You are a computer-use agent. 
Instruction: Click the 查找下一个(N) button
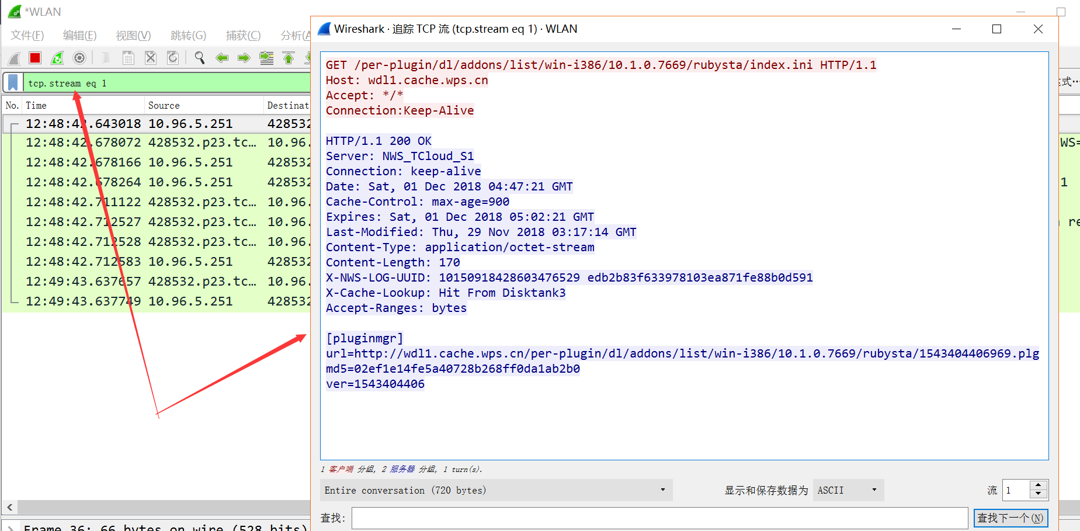tap(1010, 518)
